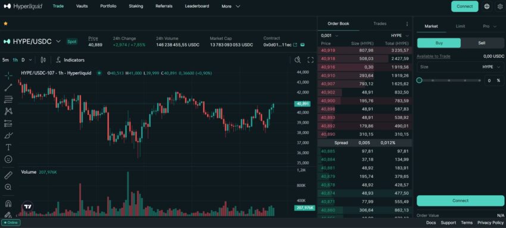506x228 pixels.
Task: Click the Connect button in order panel
Action: tap(460, 201)
